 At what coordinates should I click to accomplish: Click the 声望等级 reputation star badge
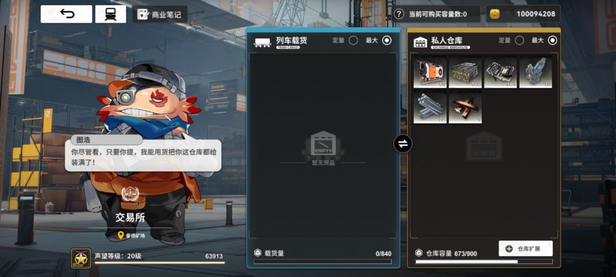81,258
